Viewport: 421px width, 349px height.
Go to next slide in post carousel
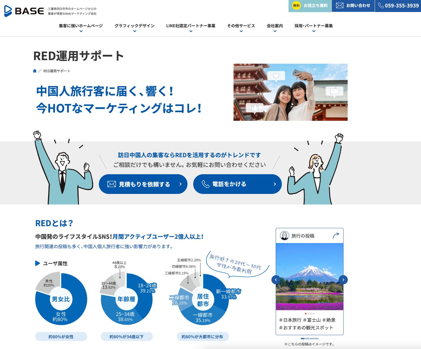(343, 280)
